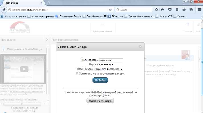The height and width of the screenshot is (113, 203).
Task: Open Кассир bookmark
Action: click(x=179, y=17)
